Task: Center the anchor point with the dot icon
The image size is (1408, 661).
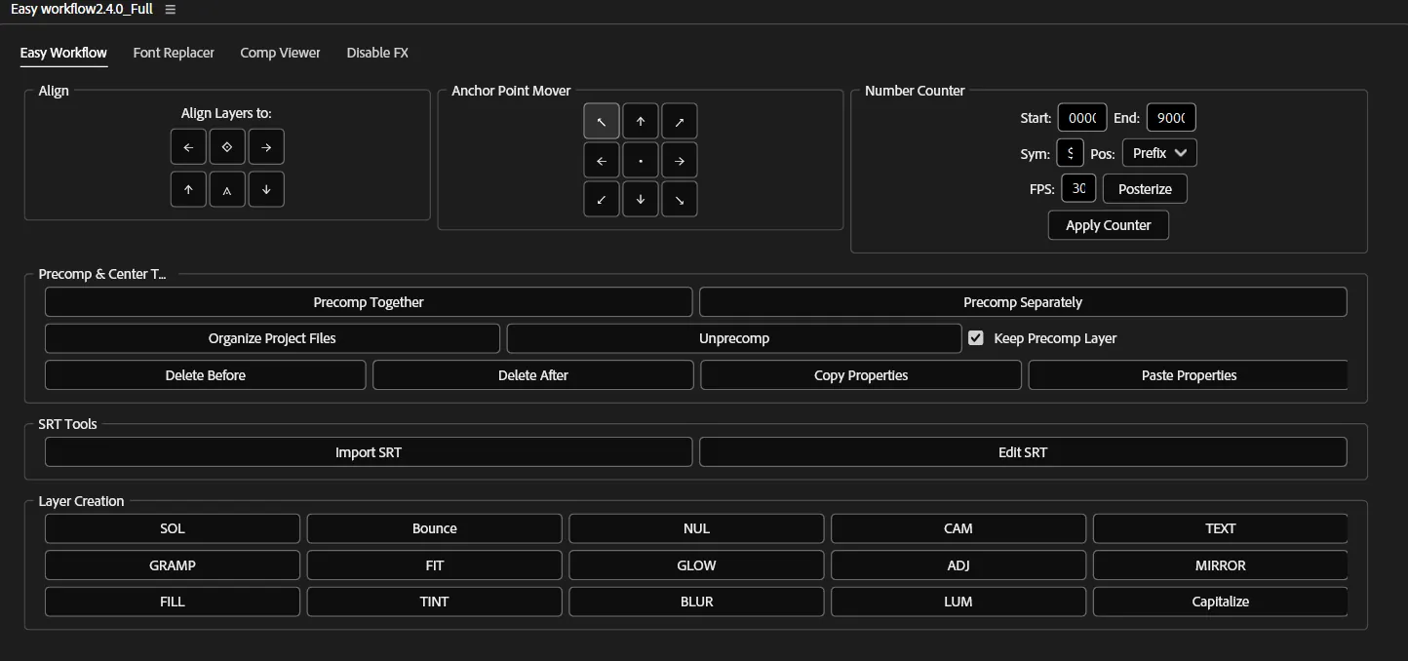Action: (641, 159)
